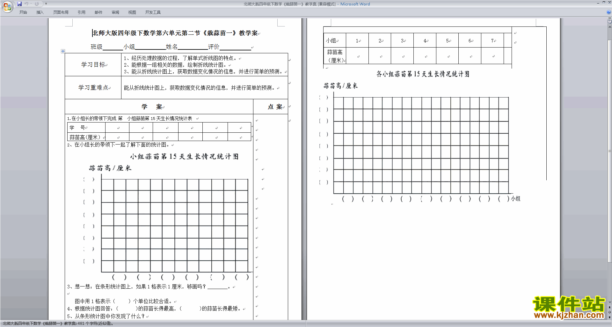Open the Customize Quick Access Toolbar dropdown

click(x=46, y=4)
